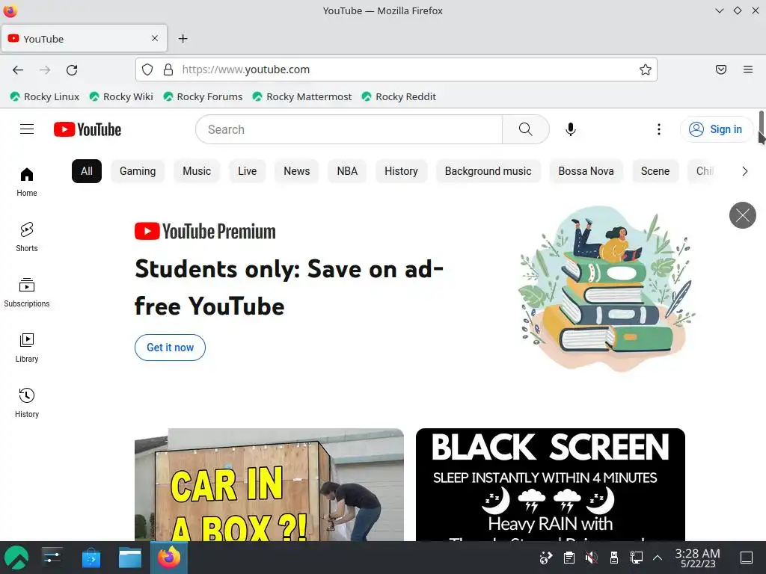766x574 pixels.
Task: Click the search magnifier button
Action: tap(526, 129)
